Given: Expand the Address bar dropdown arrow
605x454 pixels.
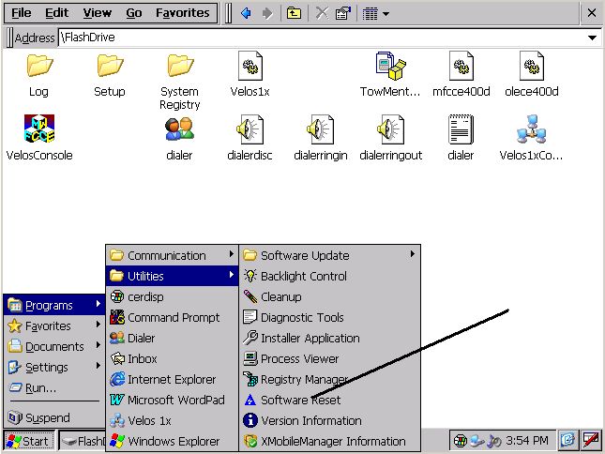Looking at the screenshot, I should (592, 38).
